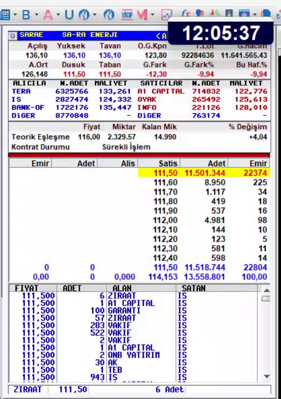Click the first globe icon in the toolbar

click(x=84, y=15)
